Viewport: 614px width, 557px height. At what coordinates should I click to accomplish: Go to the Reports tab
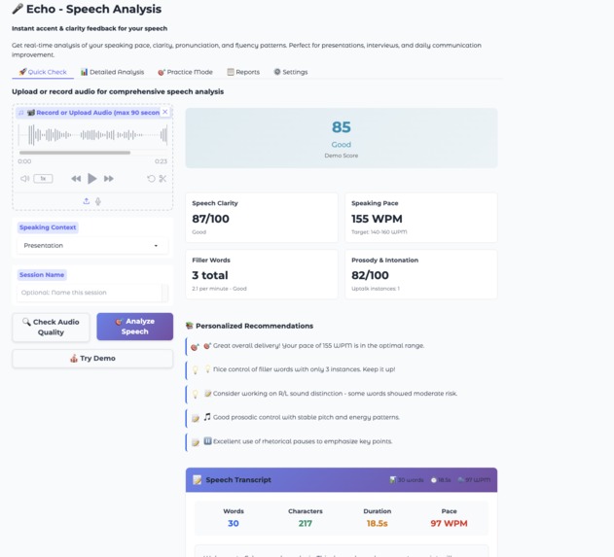click(x=243, y=72)
